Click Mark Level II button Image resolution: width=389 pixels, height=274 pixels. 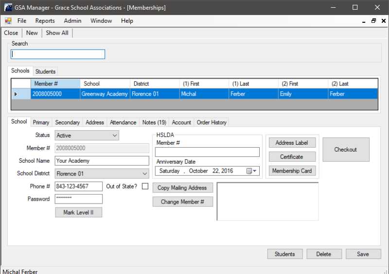coord(78,212)
